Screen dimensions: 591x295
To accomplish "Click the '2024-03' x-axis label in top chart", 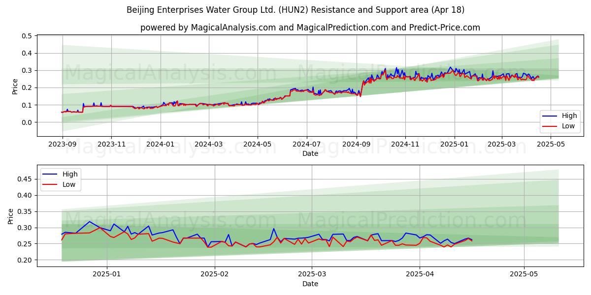I will click(208, 145).
